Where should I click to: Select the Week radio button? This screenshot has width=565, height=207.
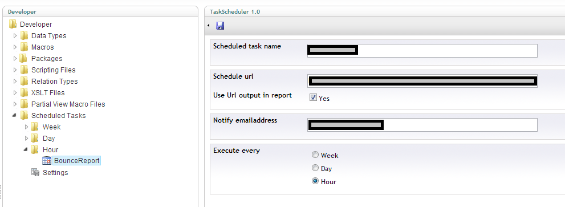315,155
